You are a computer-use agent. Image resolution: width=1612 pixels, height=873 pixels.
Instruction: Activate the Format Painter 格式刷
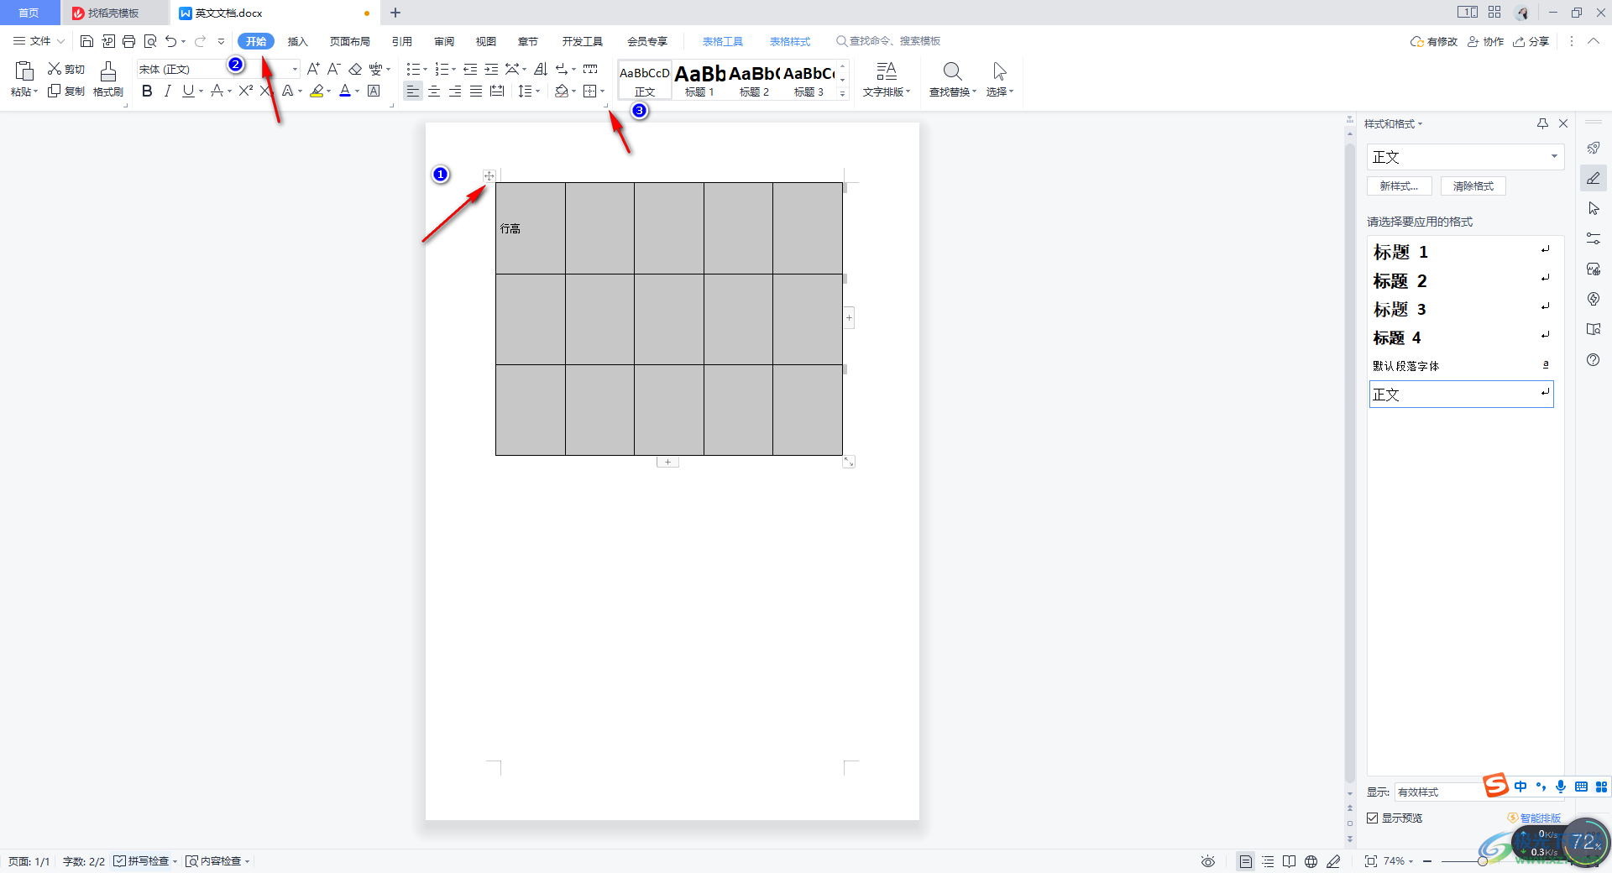[108, 80]
